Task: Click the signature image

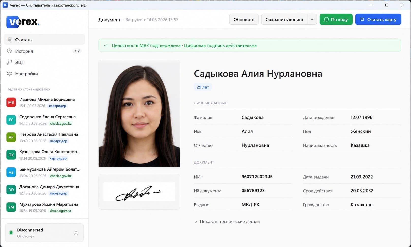Action: (139, 192)
